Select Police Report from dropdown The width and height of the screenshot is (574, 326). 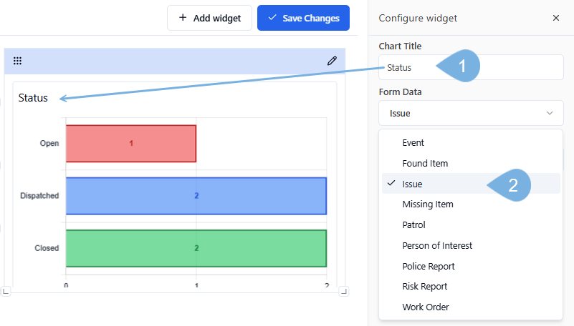[429, 267]
